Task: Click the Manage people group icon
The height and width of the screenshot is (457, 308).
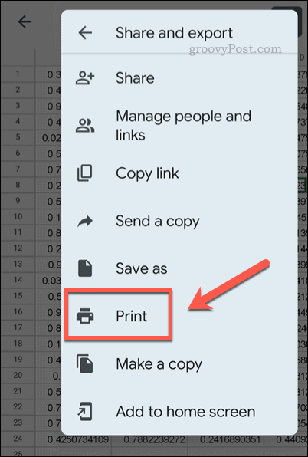Action: (x=85, y=126)
